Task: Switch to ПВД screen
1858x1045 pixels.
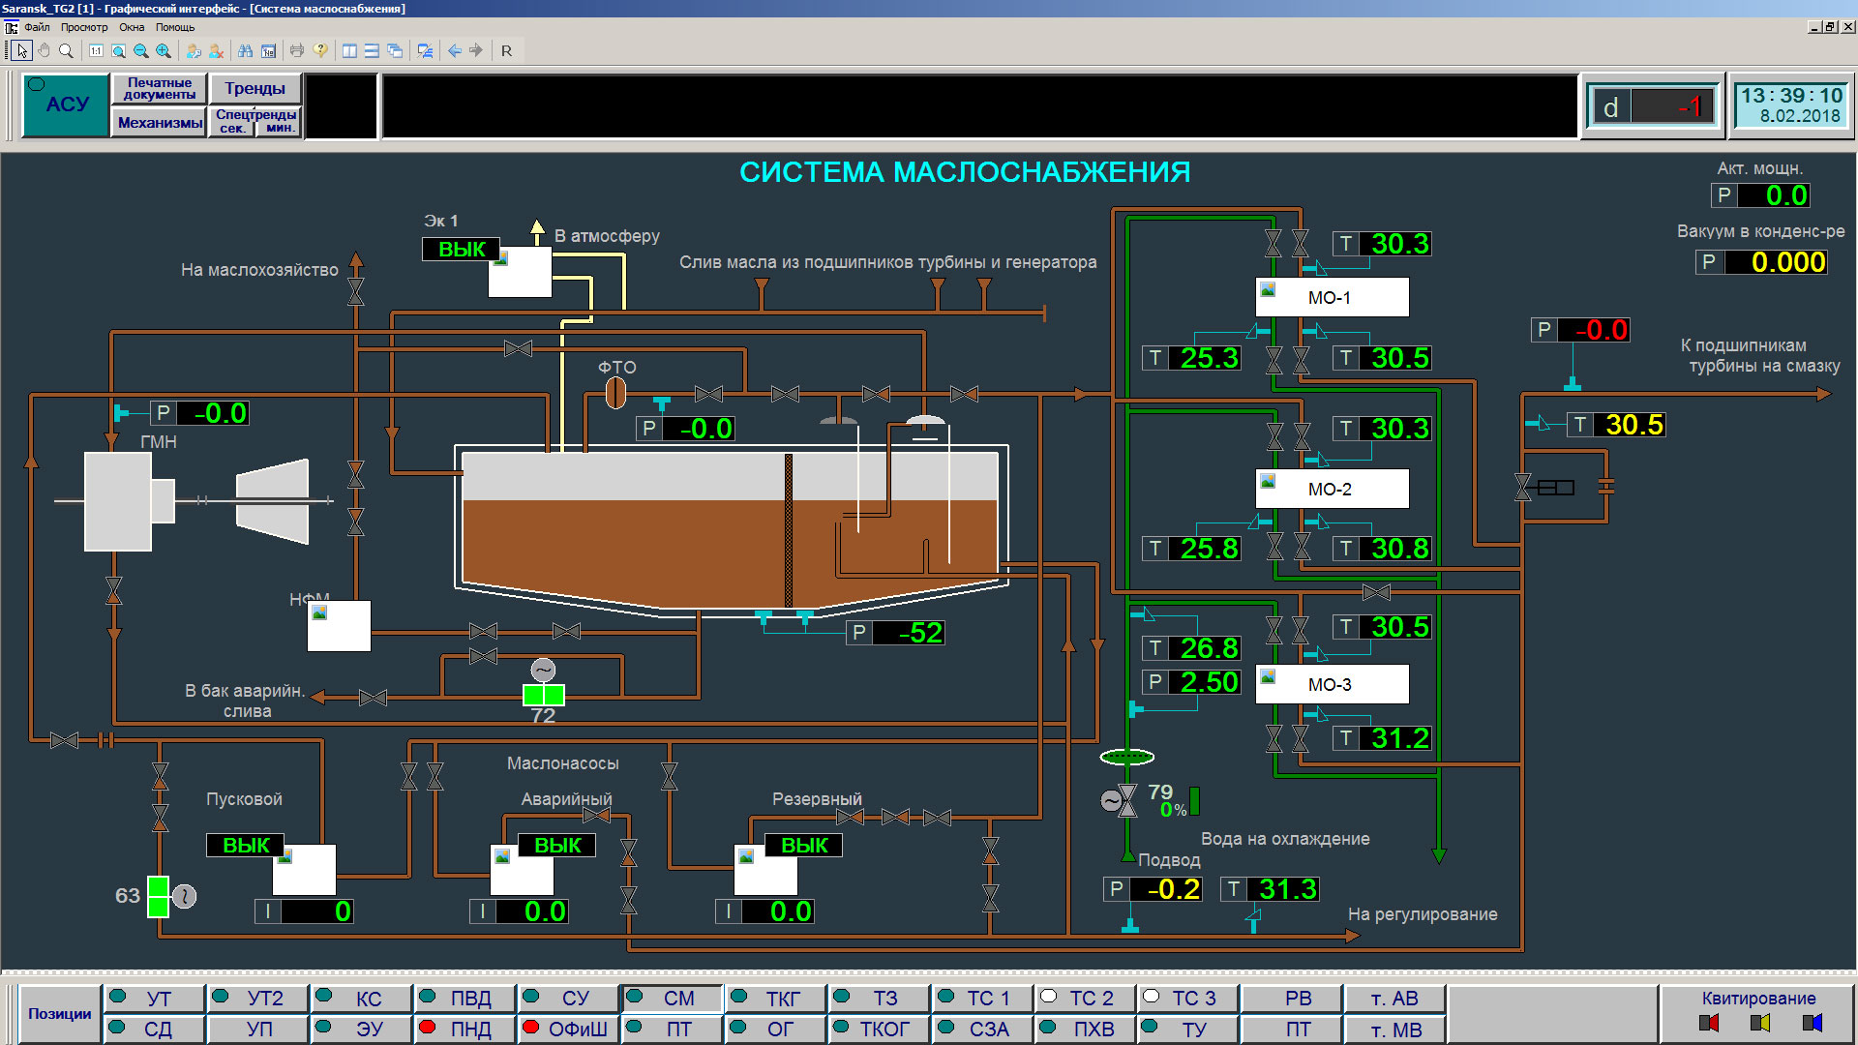Action: (x=466, y=998)
